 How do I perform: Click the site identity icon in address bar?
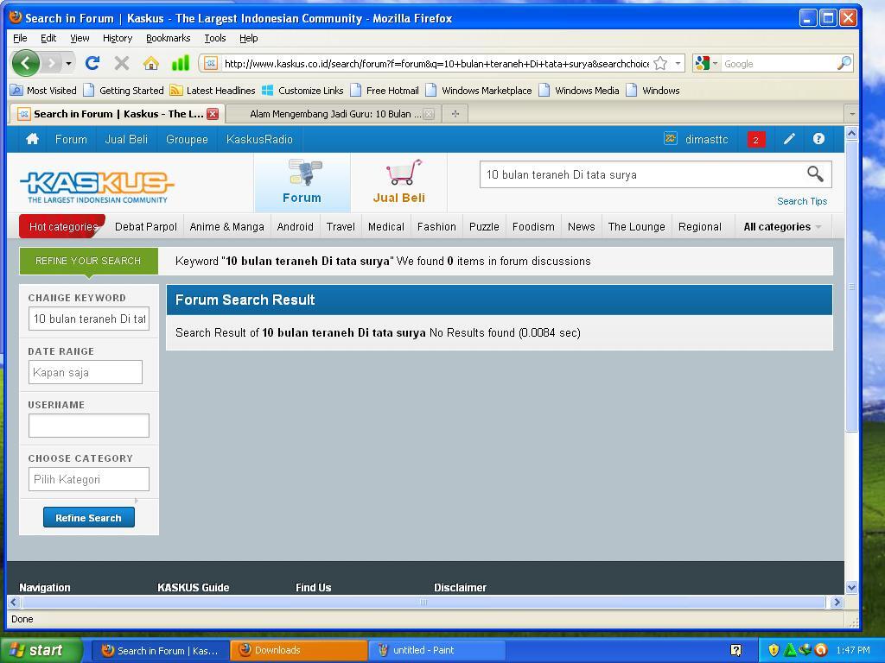211,63
